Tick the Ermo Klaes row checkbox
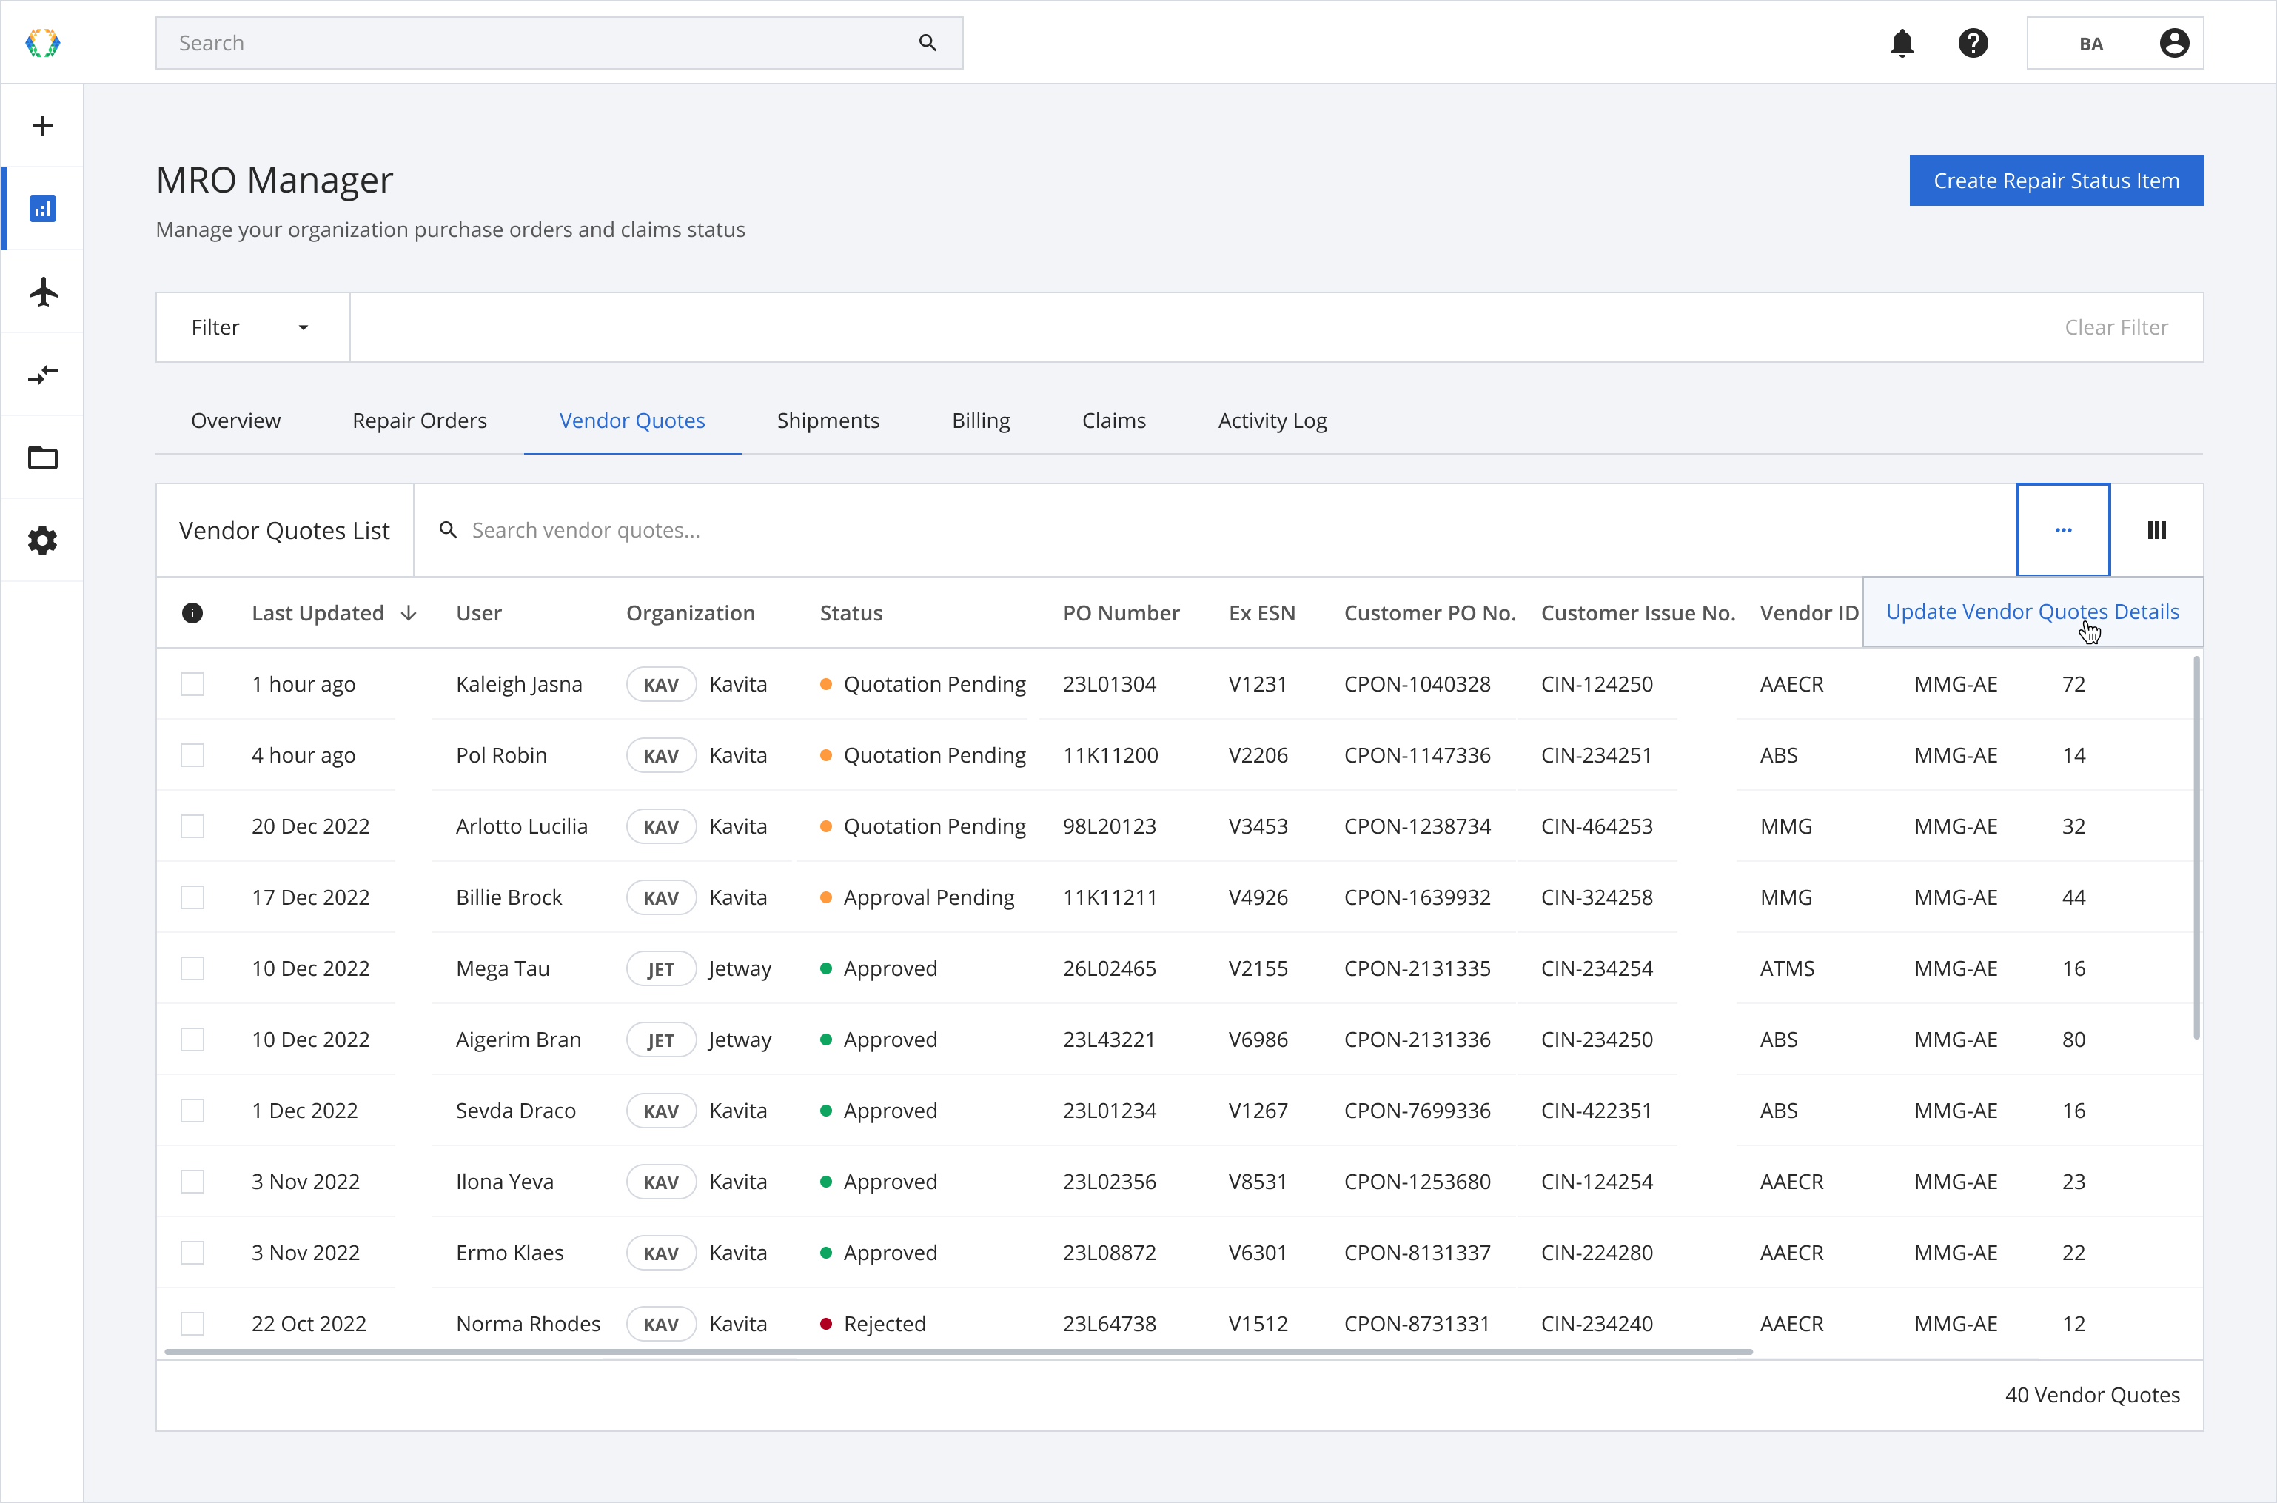Screen dimensions: 2277x1503 [192, 1253]
